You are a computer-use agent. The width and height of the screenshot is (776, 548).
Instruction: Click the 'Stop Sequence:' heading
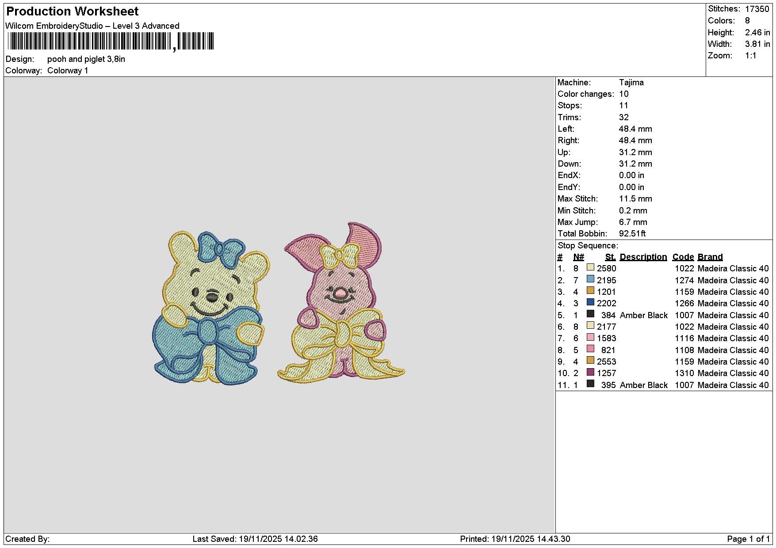[588, 246]
